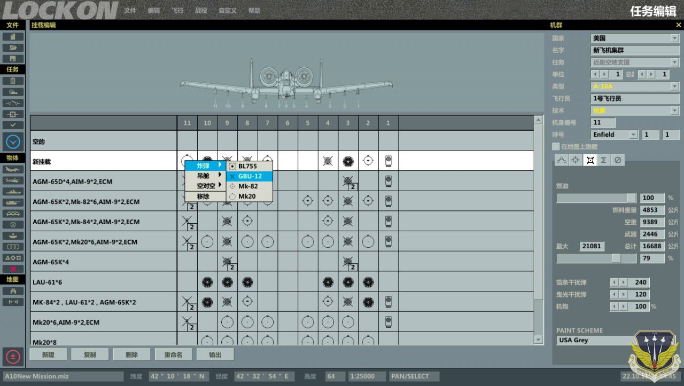The image size is (684, 386).
Task: Click the 重命名 button
Action: pos(173,355)
